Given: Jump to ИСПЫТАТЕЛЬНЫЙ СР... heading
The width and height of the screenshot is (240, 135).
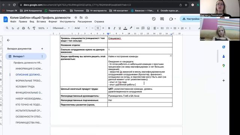Looking at the screenshot, I should pos(28,111).
